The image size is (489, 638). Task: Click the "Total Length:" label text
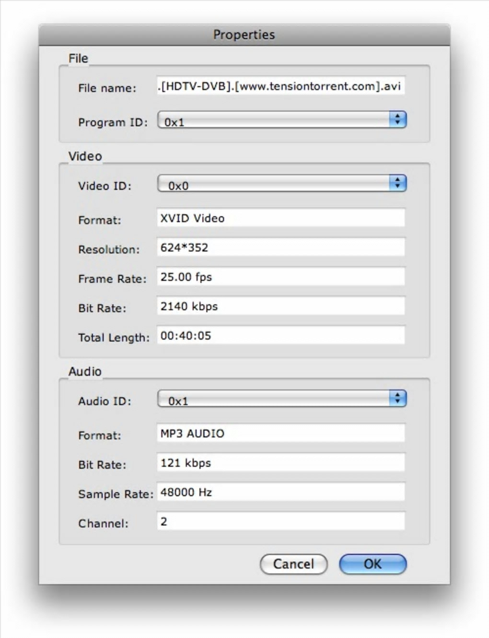(x=114, y=338)
